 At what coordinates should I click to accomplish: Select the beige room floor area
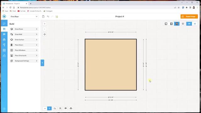111,65
